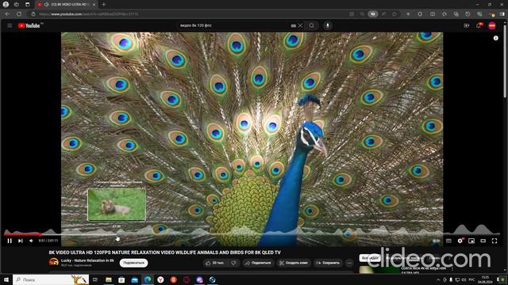Screen dimensions: 508x285
Task: Open browser favorites list
Action: point(444,14)
